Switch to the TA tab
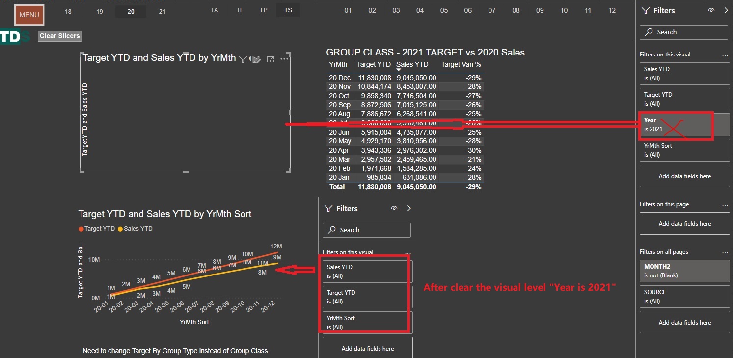Image resolution: width=733 pixels, height=358 pixels. (215, 10)
